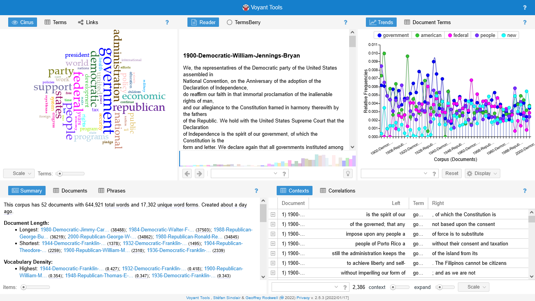Switch to the Cirrus tab
This screenshot has height=301, width=535.
point(23,22)
